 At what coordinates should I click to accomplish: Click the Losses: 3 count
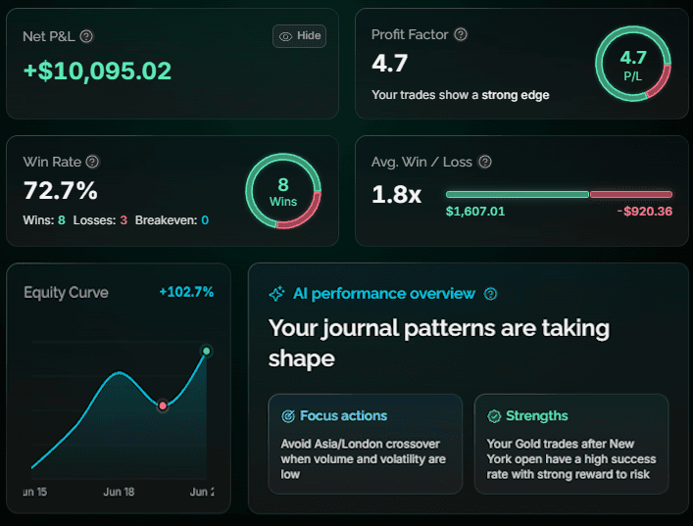(100, 220)
